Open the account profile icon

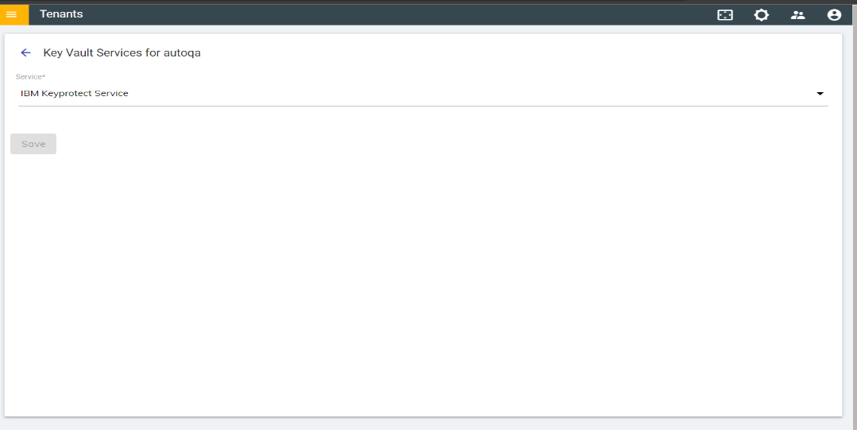click(x=833, y=15)
